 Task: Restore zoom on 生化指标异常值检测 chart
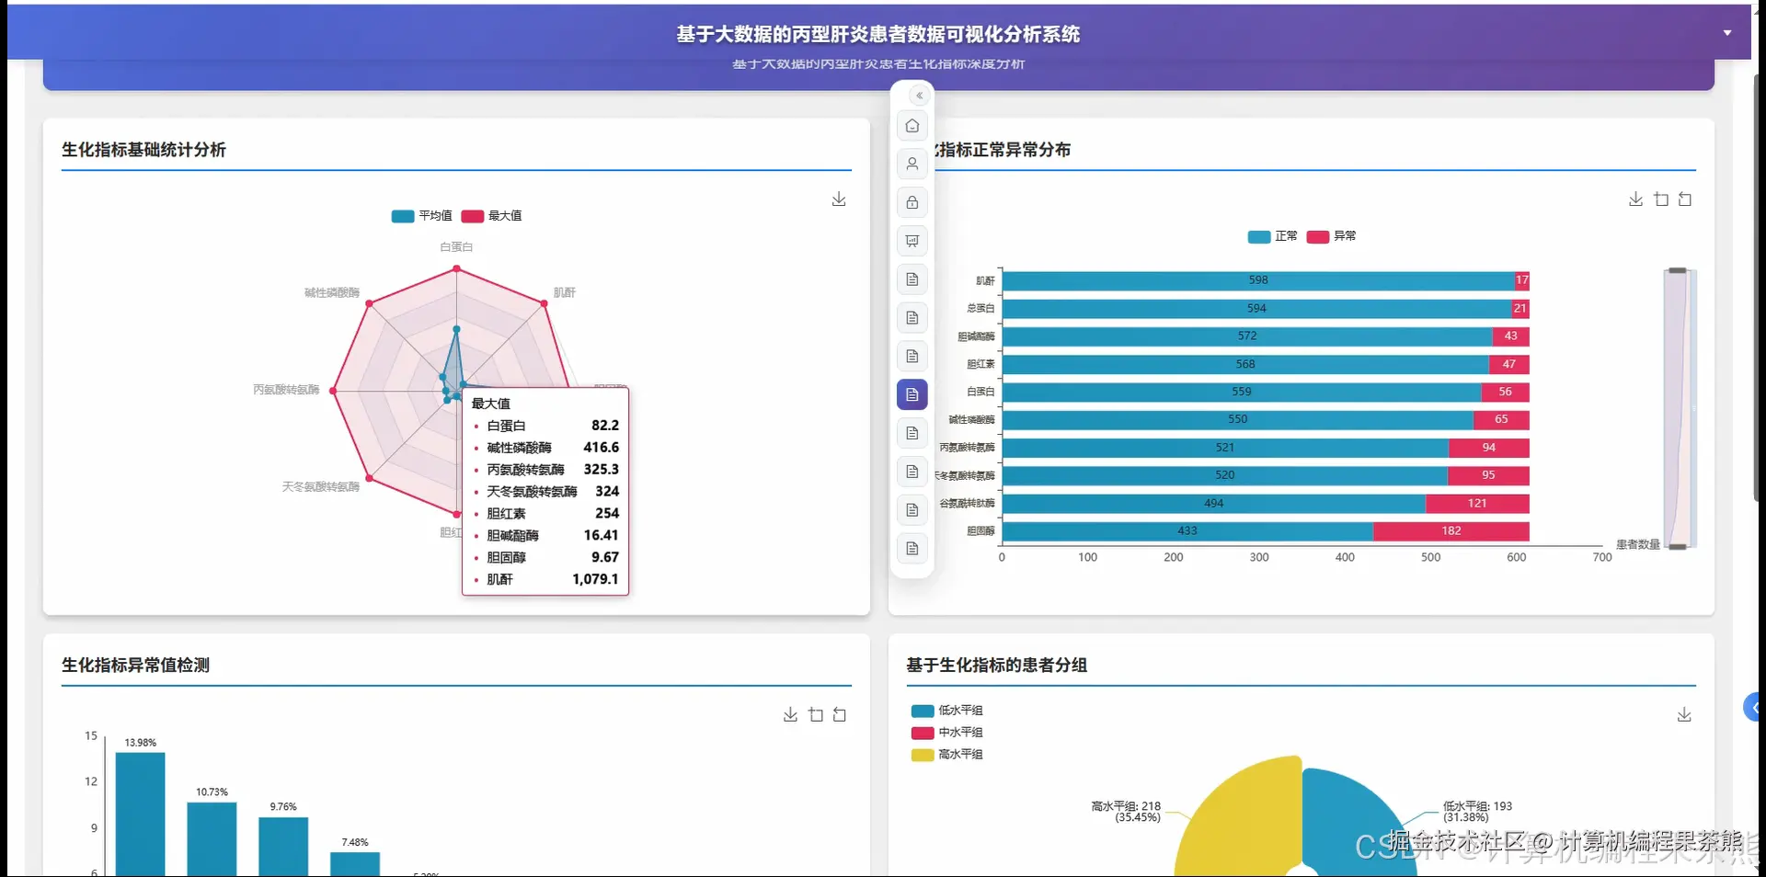[840, 714]
